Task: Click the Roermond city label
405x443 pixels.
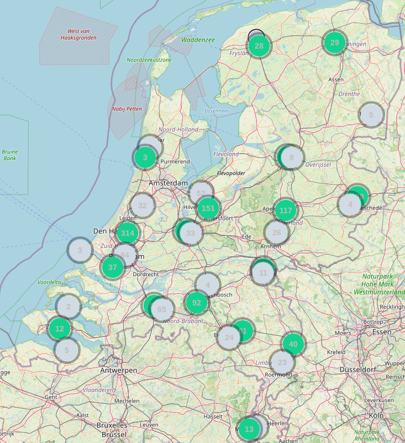Action: [278, 375]
